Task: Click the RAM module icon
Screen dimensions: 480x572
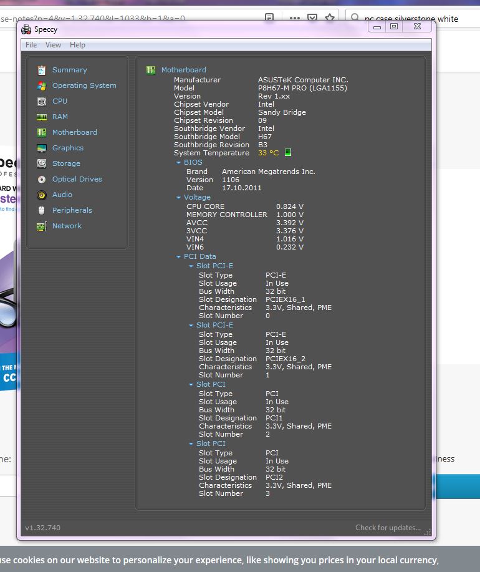Action: tap(42, 117)
